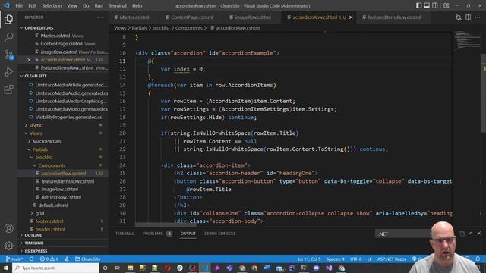Image resolution: width=486 pixels, height=273 pixels.
Task: Close the bottom output panel
Action: (479, 234)
